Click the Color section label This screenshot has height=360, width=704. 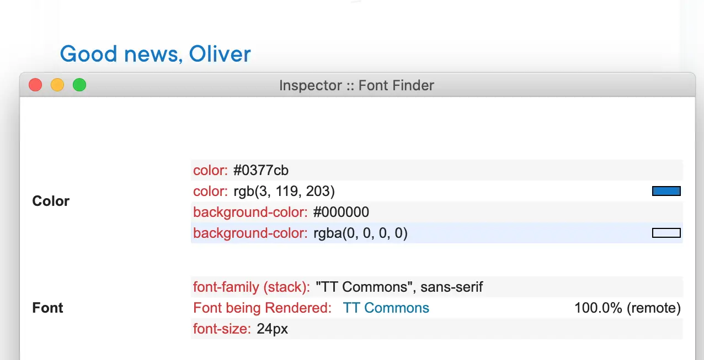coord(51,201)
